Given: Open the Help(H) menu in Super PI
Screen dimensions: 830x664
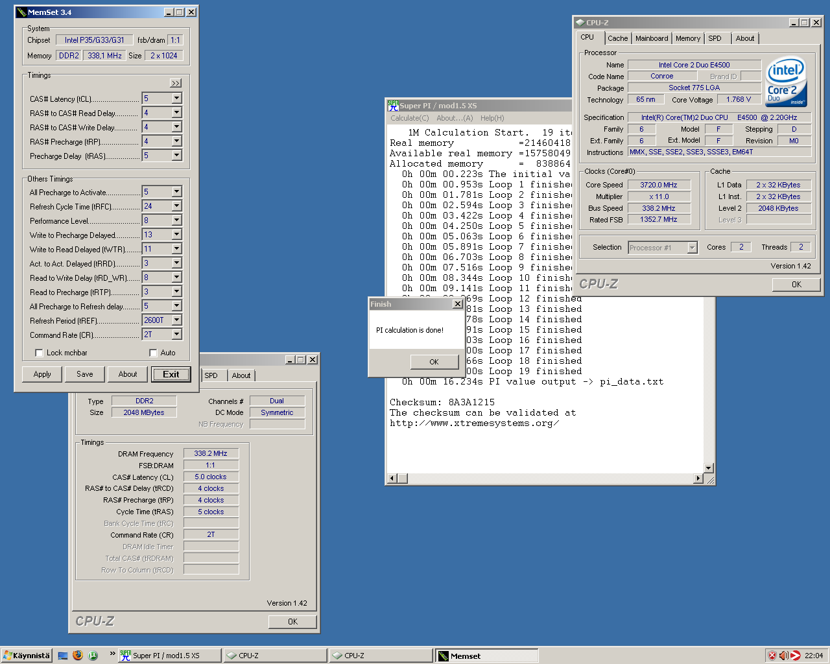Looking at the screenshot, I should click(492, 118).
